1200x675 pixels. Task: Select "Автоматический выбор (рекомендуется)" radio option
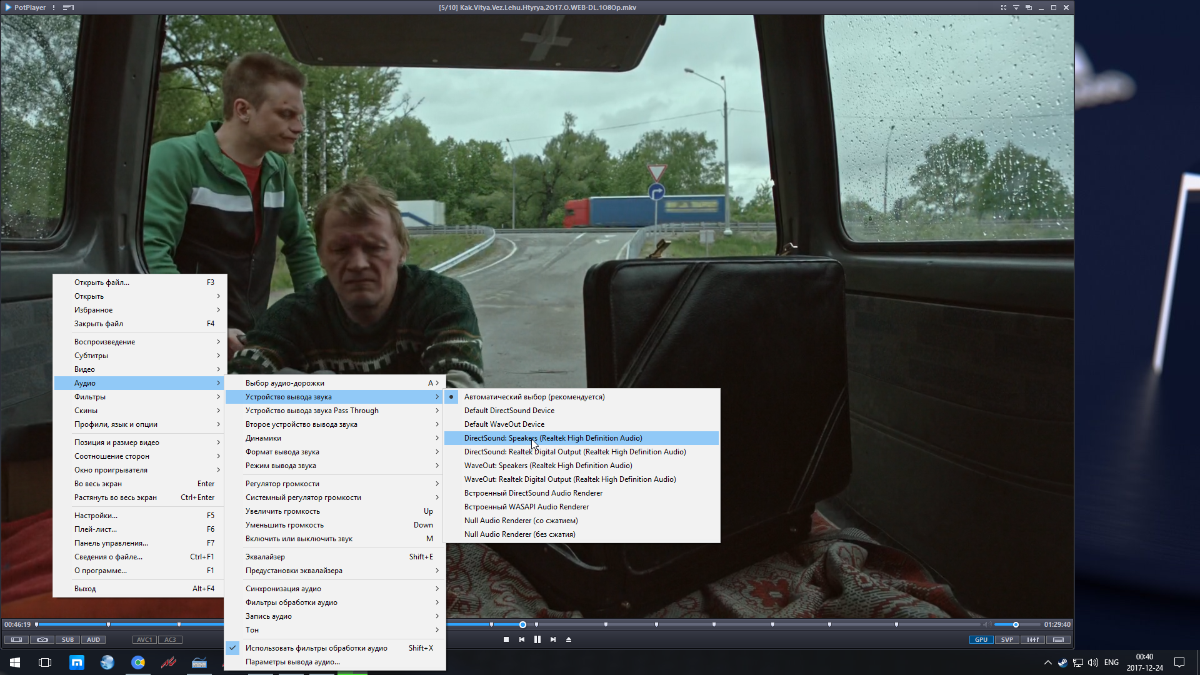(534, 397)
